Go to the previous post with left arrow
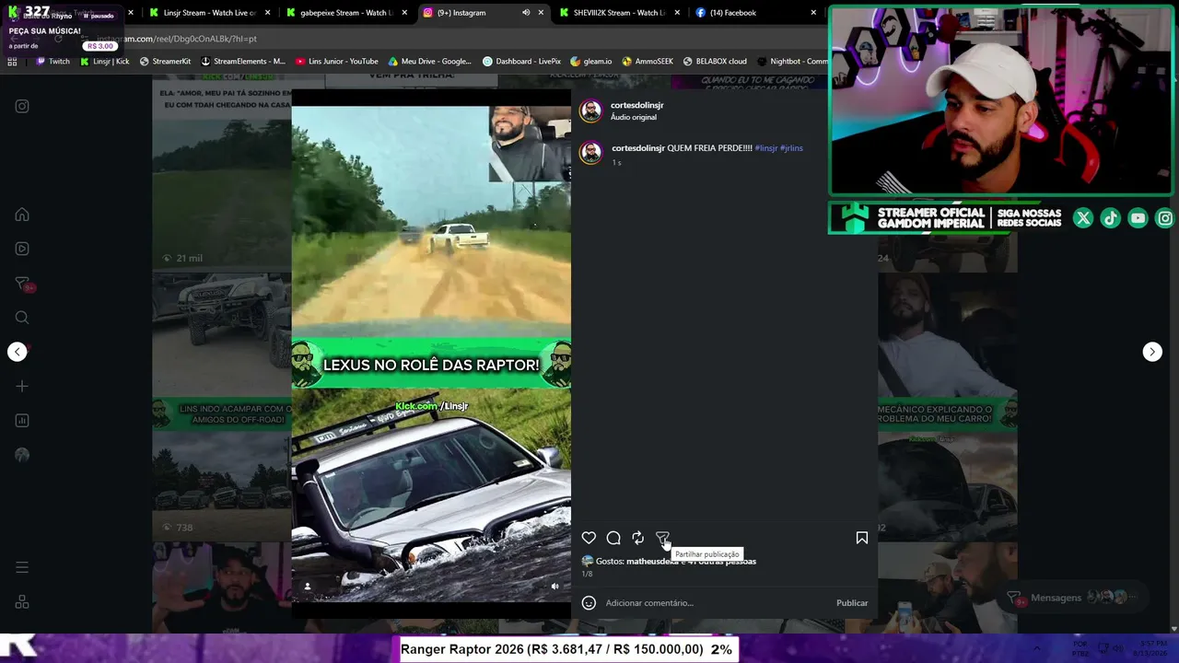 tap(18, 352)
